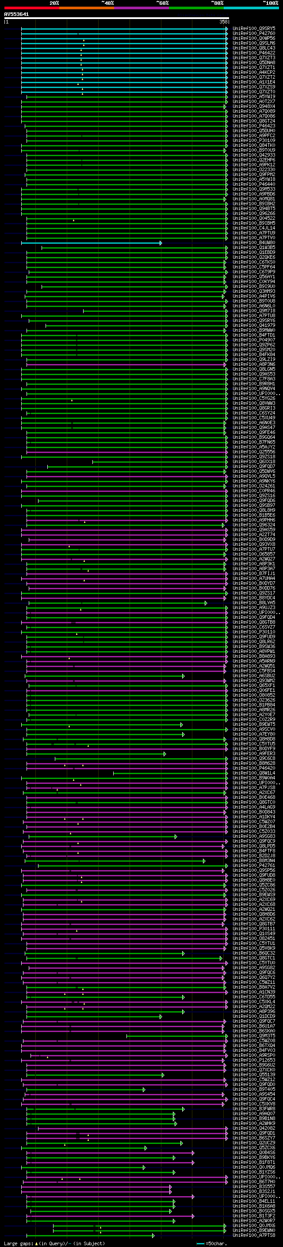The width and height of the screenshot is (283, 1247).
Task: Click the UniRef100_A9SG83 label
Action: [x=254, y=836]
